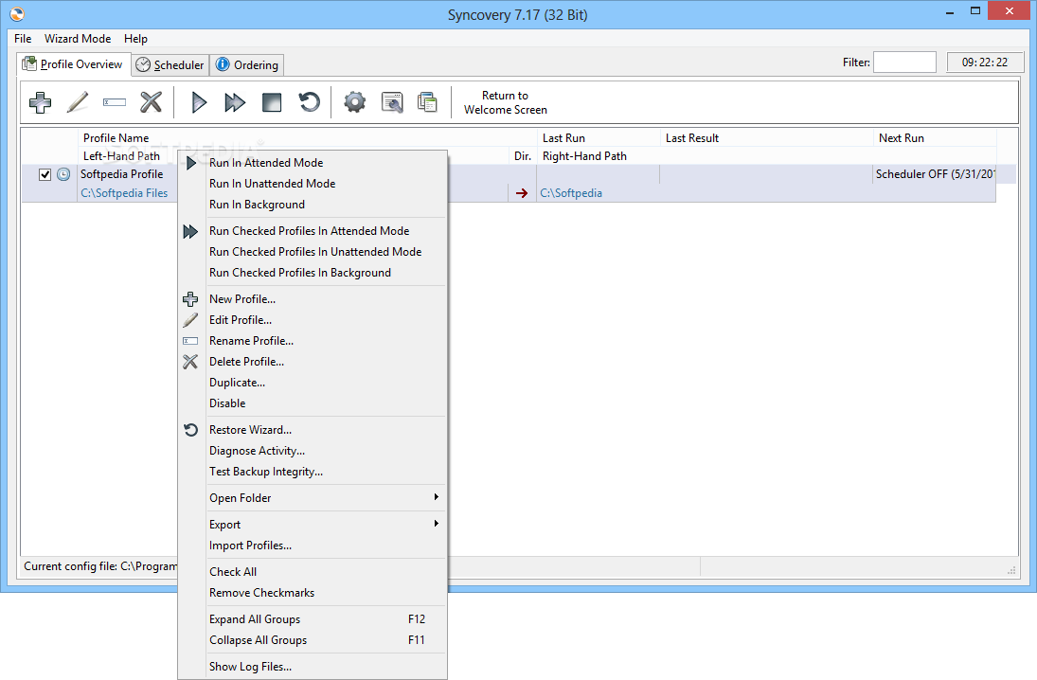Screen dimensions: 1037x680
Task: Click the Restore circular arrow toolbar icon
Action: coord(309,102)
